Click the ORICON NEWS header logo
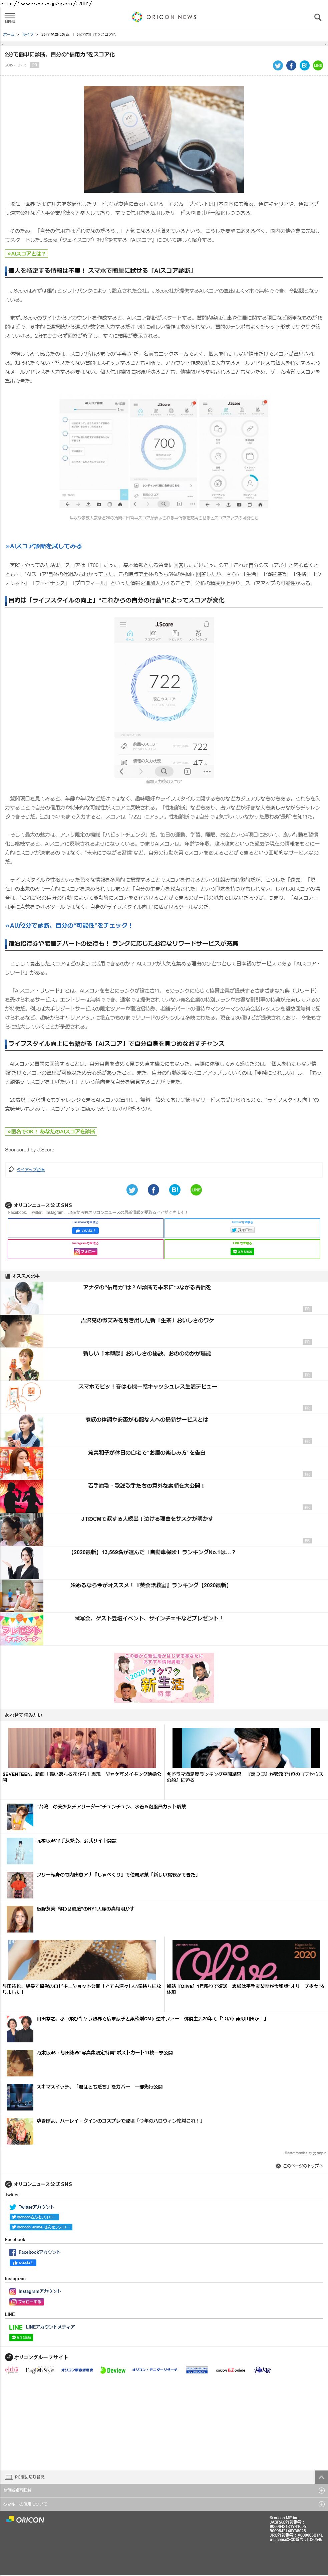 (x=164, y=17)
